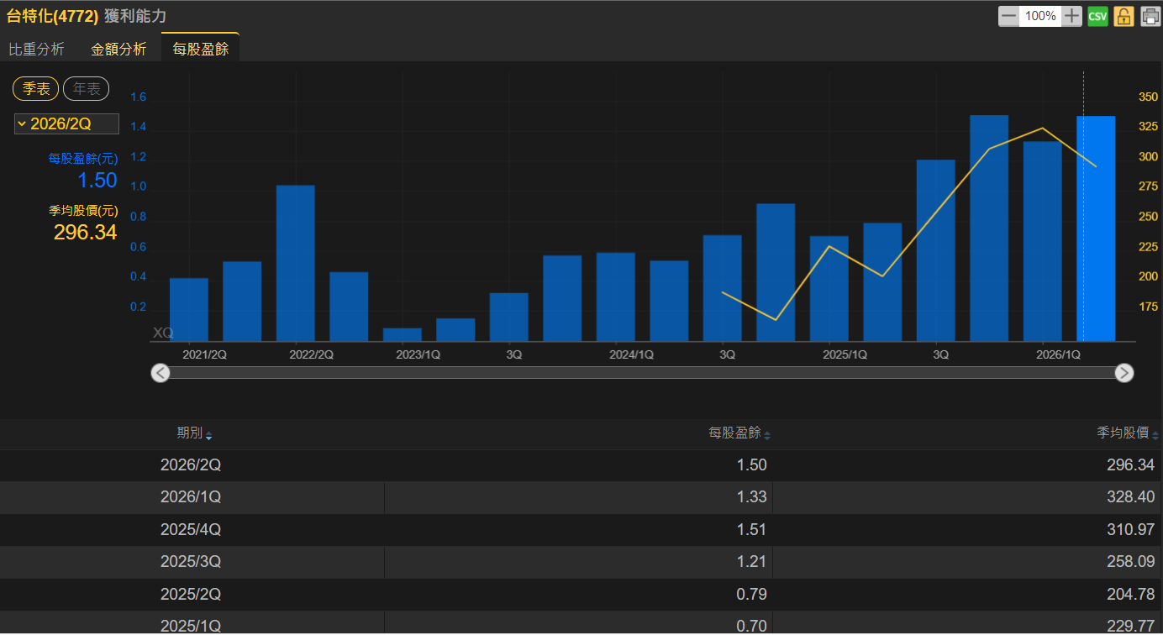Select the 2022/2Q bar in chart

[296, 263]
